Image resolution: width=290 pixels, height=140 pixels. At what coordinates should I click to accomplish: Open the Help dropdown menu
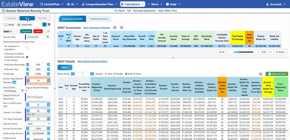point(173,4)
